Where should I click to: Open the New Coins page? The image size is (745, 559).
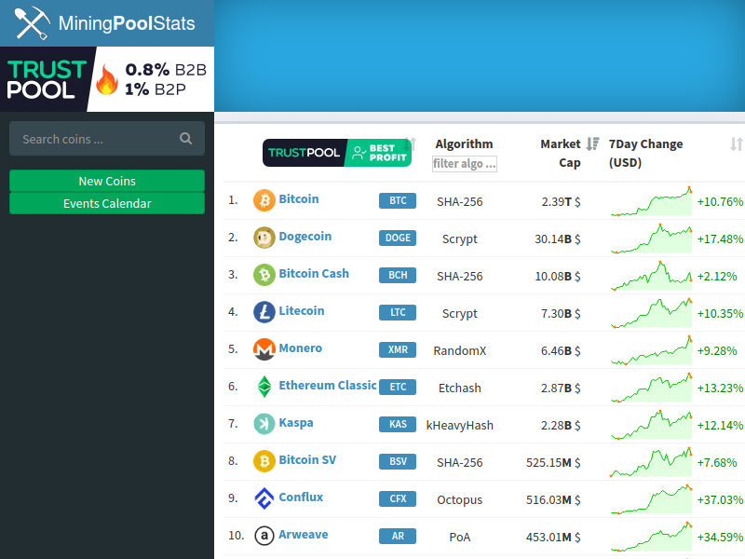(107, 181)
